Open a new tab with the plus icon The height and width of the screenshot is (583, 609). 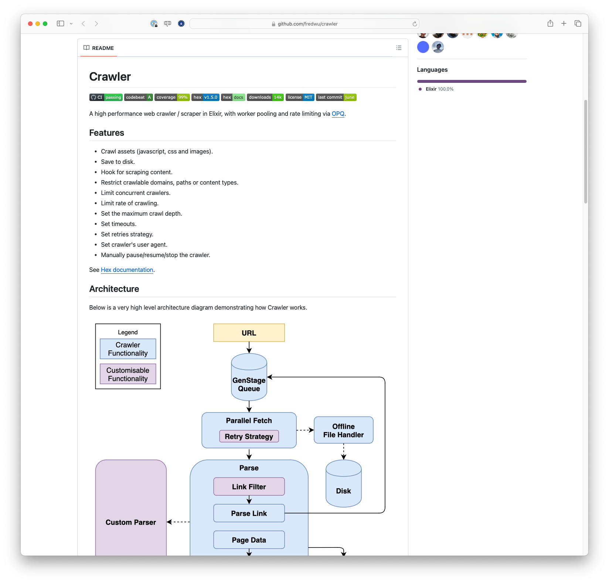click(x=564, y=23)
